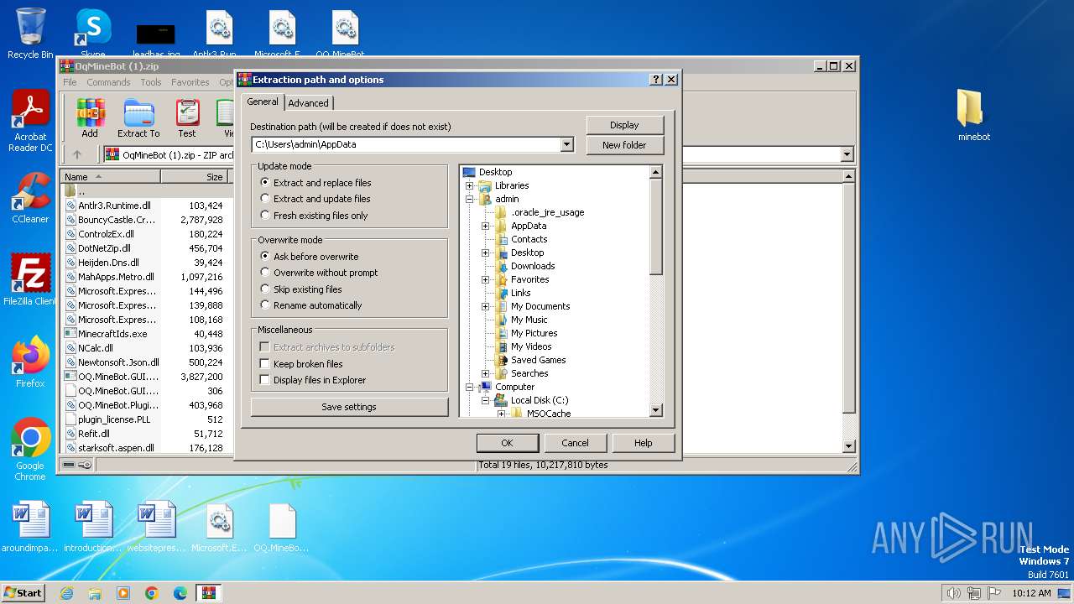The image size is (1074, 604).
Task: Select the FileZilla Client desktop icon
Action: point(30,280)
